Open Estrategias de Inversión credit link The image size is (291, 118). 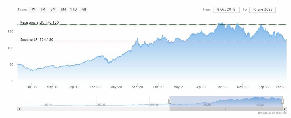pos(272,113)
